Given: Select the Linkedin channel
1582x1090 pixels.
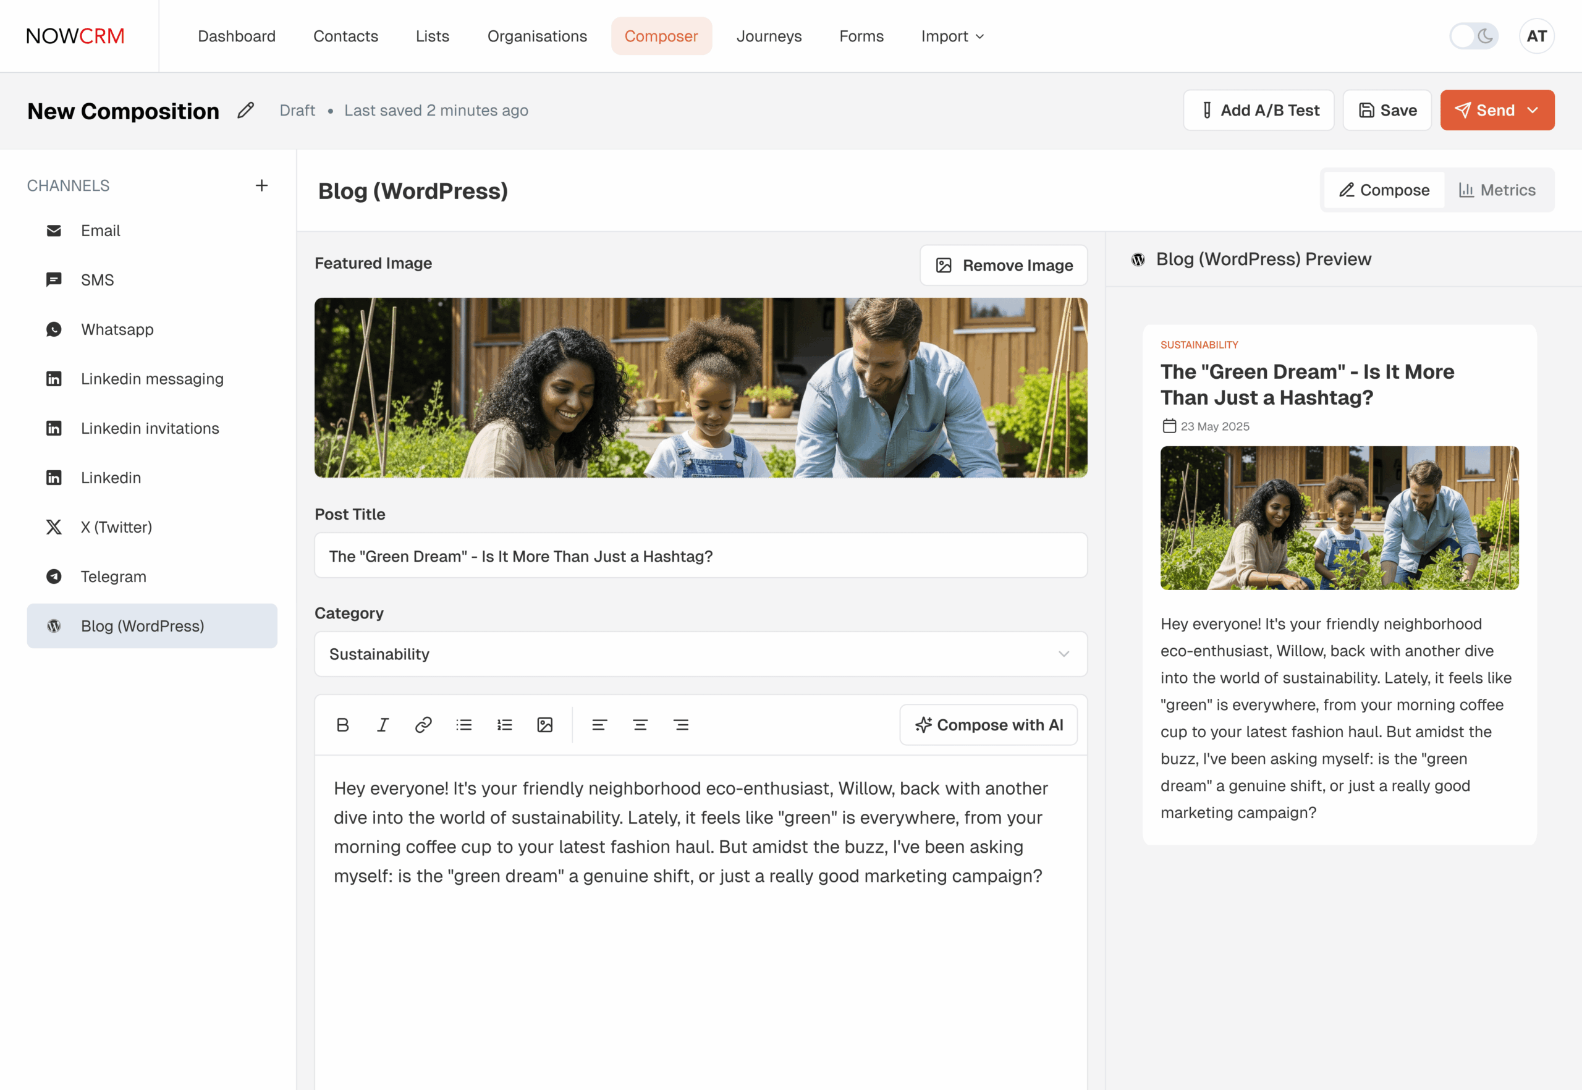Looking at the screenshot, I should coord(151,478).
